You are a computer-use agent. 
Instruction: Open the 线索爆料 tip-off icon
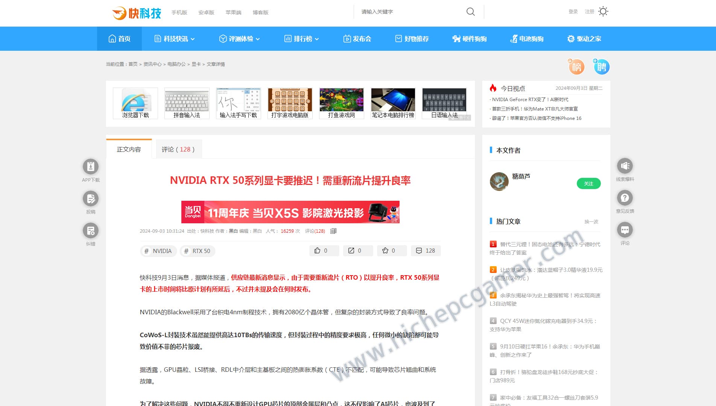click(625, 166)
